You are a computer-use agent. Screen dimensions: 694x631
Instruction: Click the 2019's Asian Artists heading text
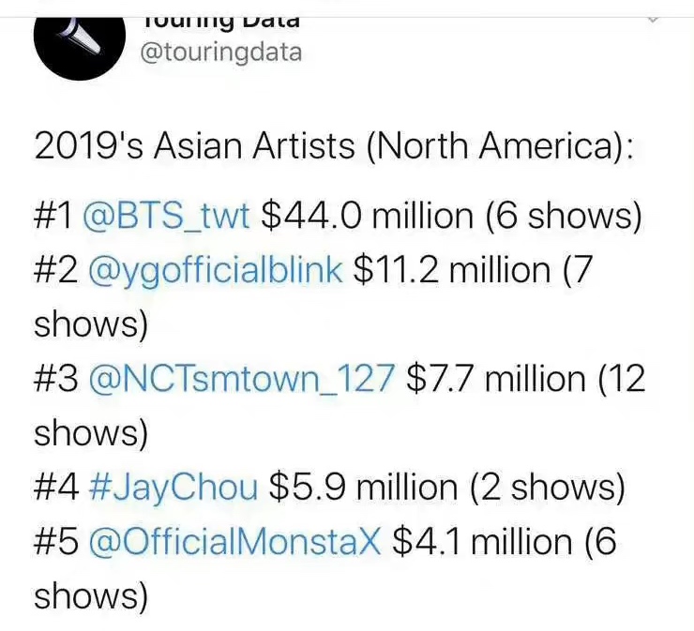coord(334,147)
